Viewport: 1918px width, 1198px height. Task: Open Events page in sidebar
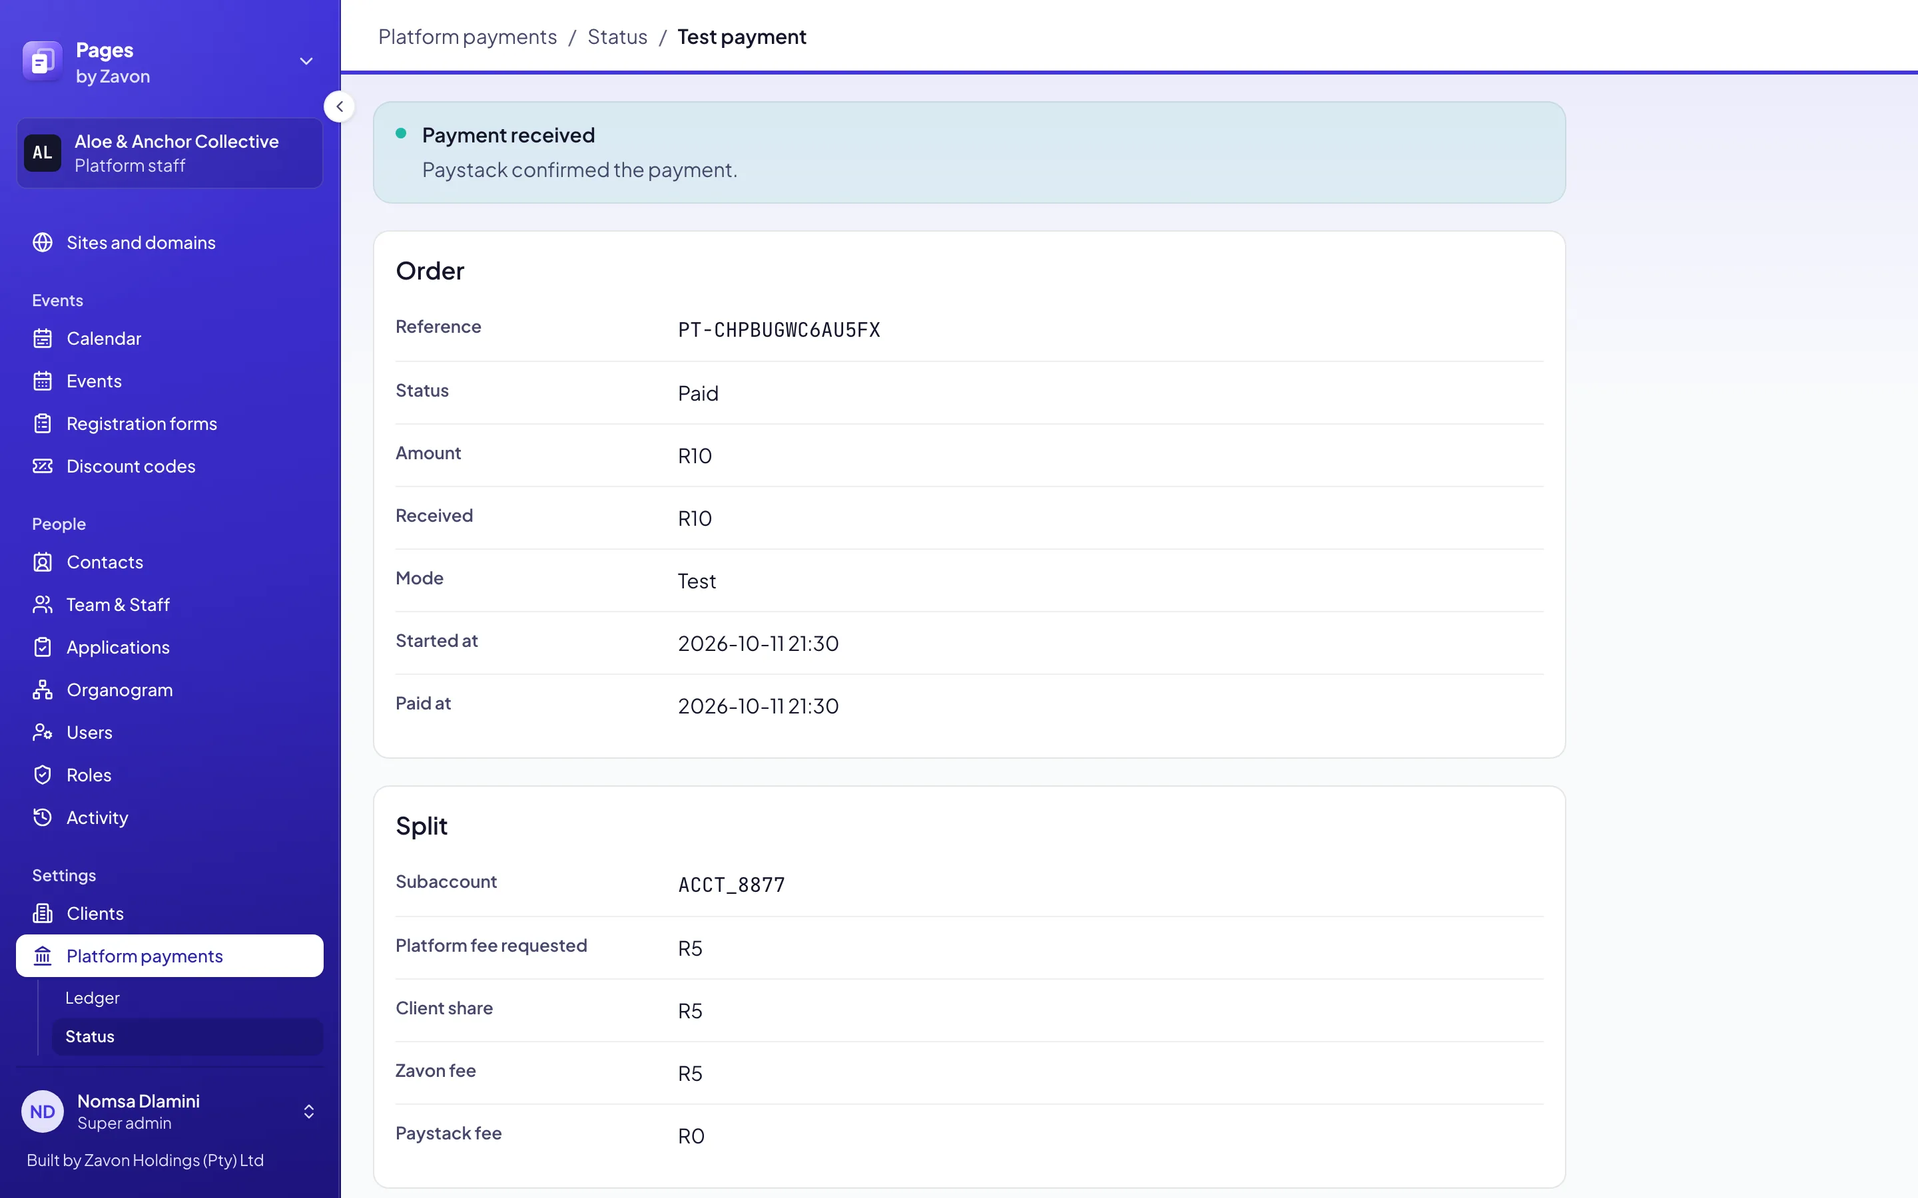[x=170, y=381]
